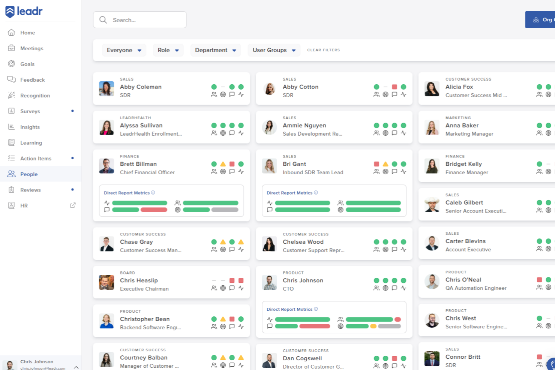The width and height of the screenshot is (555, 370).
Task: Open the Department filter dropdown
Action: [215, 50]
